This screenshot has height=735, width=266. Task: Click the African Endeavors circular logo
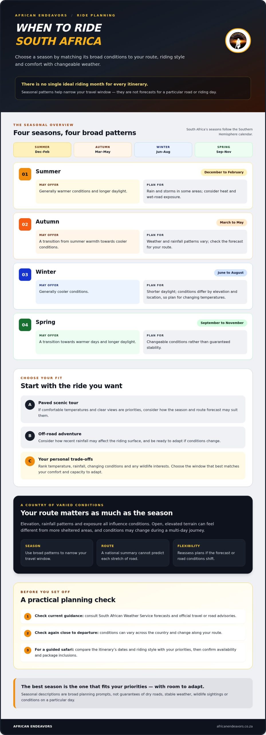click(238, 40)
